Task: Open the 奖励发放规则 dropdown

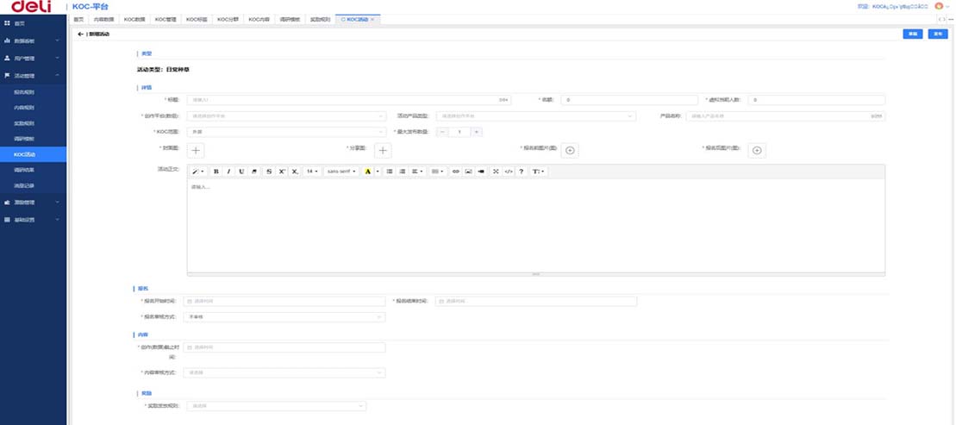Action: [276, 405]
